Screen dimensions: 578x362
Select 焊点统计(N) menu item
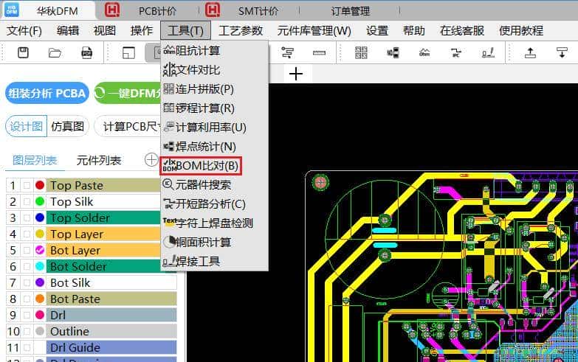point(214,146)
